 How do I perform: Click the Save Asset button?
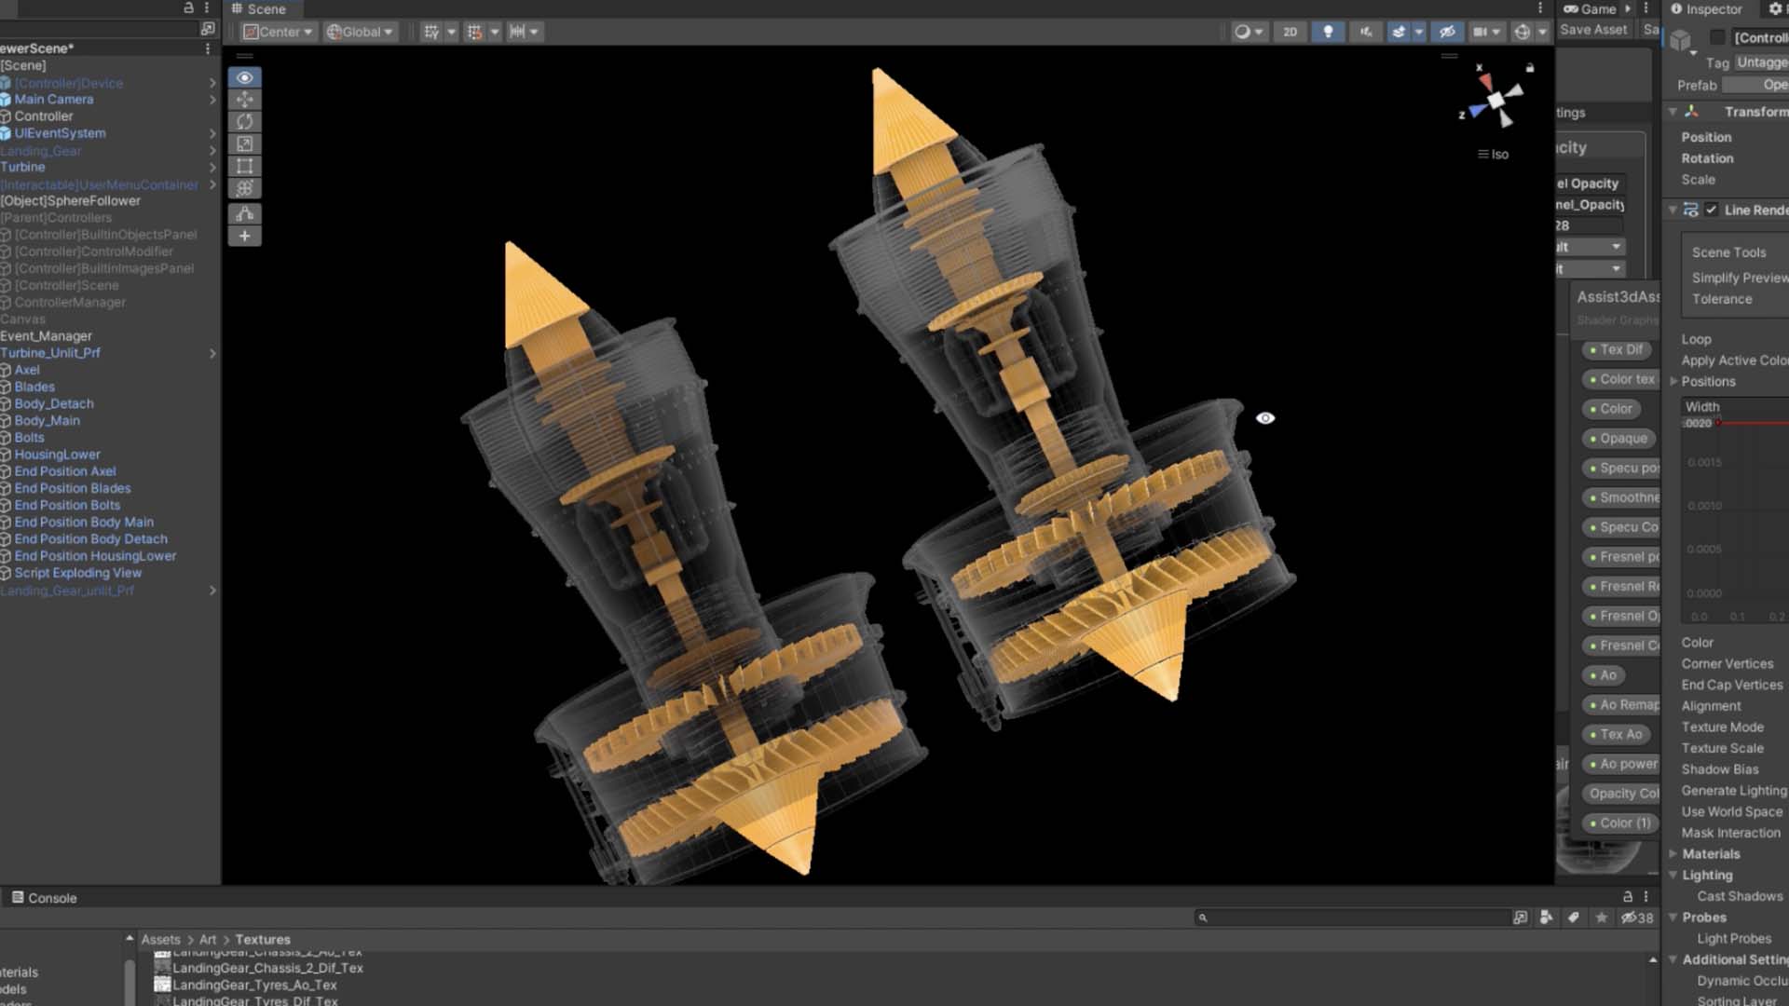(x=1593, y=30)
